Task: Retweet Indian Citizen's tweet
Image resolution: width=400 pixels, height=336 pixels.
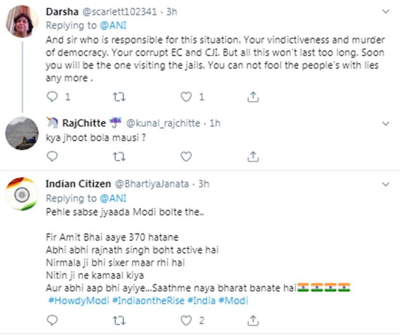Action: [119, 320]
